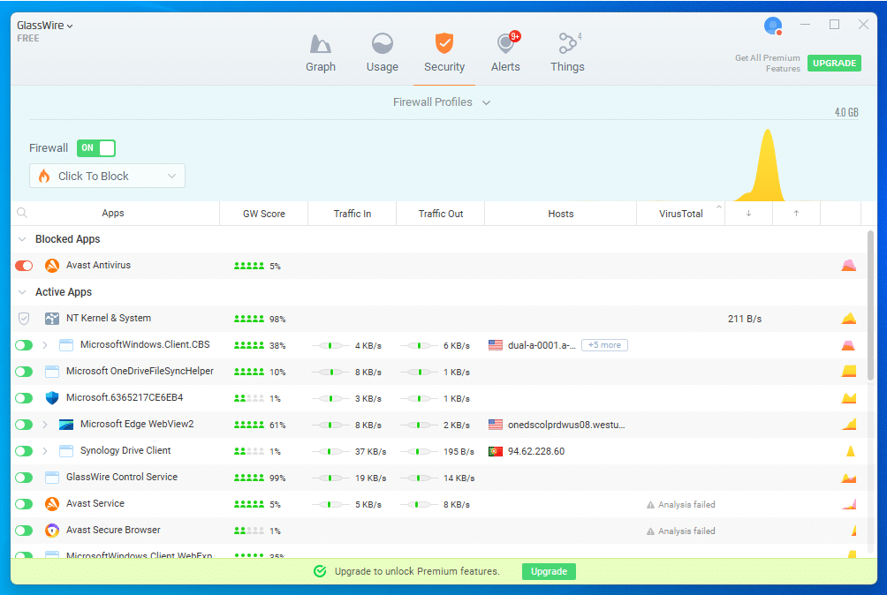Adjust Traffic Out slider for Avast Service
This screenshot has height=595, width=887.
coord(418,505)
